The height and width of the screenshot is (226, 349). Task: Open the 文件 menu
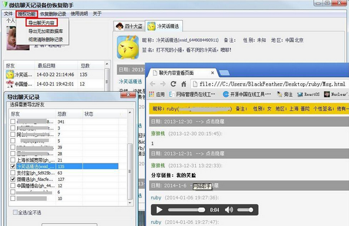pyautogui.click(x=8, y=14)
